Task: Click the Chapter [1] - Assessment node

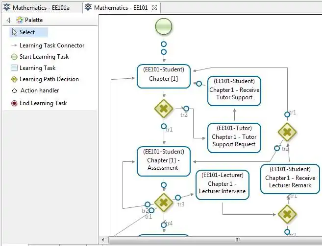Action: pos(163,160)
